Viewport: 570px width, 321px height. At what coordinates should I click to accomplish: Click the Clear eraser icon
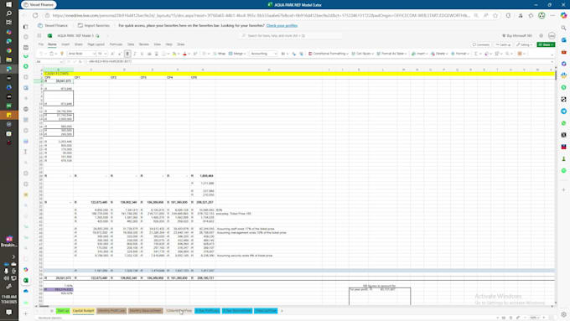pos(486,54)
